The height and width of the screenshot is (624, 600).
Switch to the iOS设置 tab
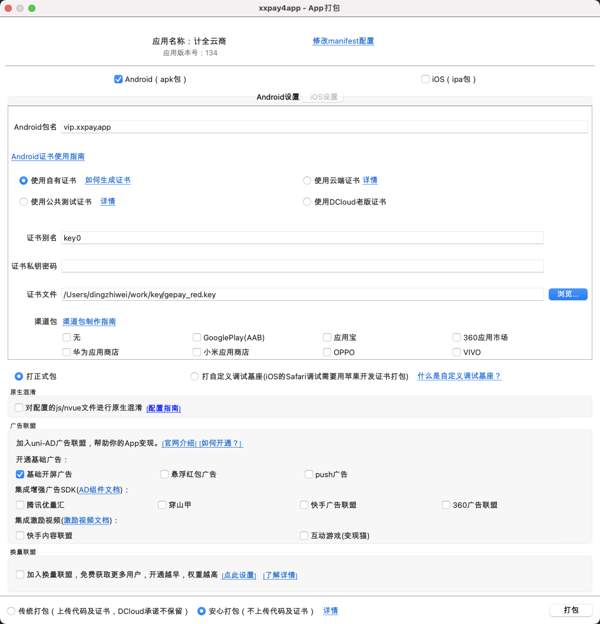324,97
